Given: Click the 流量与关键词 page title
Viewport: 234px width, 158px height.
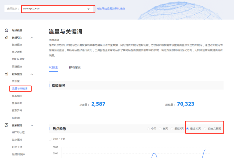Looking at the screenshot, I should point(65,32).
